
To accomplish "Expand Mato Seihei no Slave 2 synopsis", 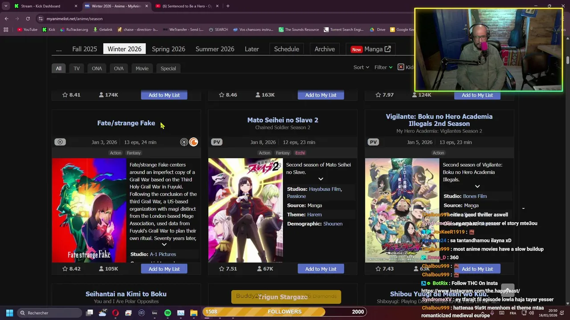I will click(321, 179).
